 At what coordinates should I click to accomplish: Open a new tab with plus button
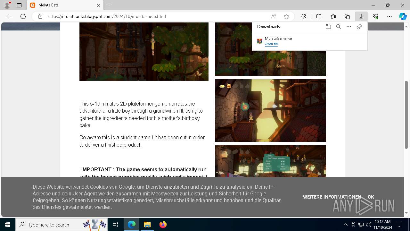tap(109, 5)
